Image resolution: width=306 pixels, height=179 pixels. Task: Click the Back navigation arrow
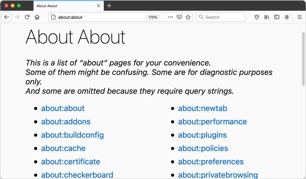click(7, 17)
